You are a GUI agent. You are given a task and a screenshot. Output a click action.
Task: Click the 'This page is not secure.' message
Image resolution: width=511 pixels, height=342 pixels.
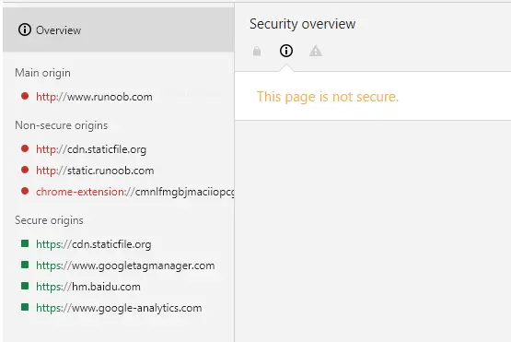(x=328, y=97)
